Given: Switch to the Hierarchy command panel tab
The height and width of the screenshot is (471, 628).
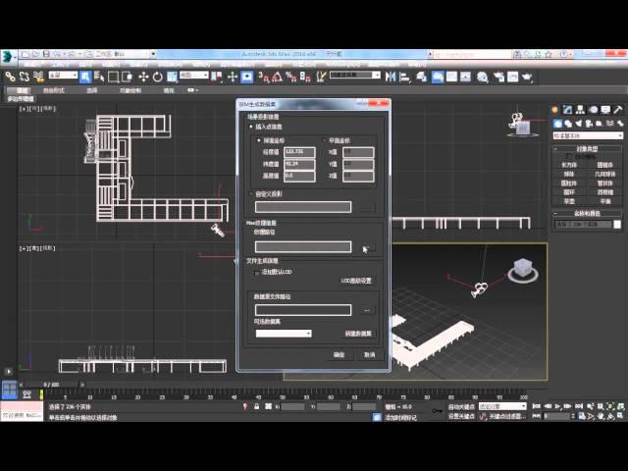Looking at the screenshot, I should [580, 109].
